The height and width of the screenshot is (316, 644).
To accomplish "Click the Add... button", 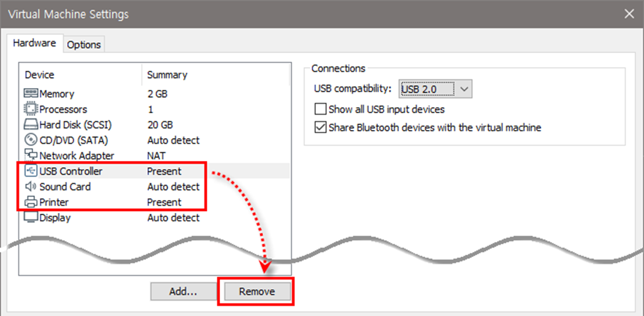I will point(183,292).
